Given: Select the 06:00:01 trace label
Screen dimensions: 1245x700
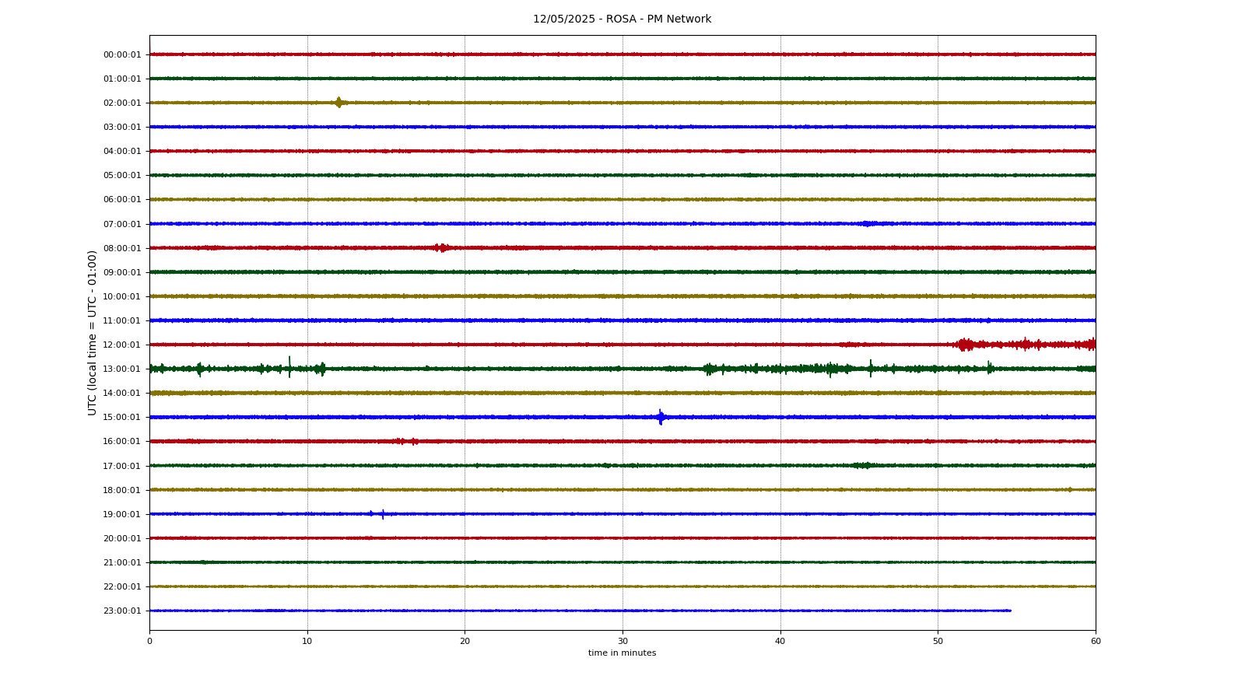Looking at the screenshot, I should 122,199.
